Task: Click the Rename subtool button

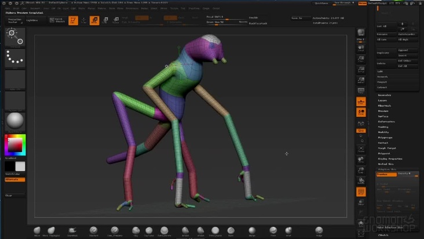Action: tap(386, 34)
